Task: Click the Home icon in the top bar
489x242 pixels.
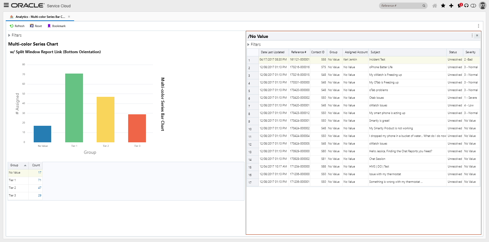Action: [x=434, y=5]
